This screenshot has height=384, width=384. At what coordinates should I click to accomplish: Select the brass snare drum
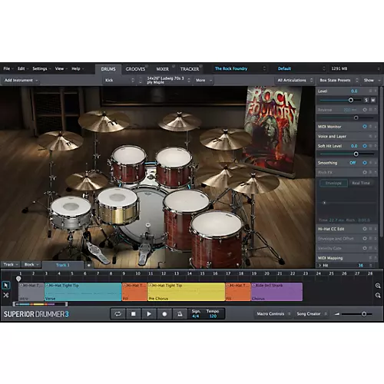click(118, 207)
